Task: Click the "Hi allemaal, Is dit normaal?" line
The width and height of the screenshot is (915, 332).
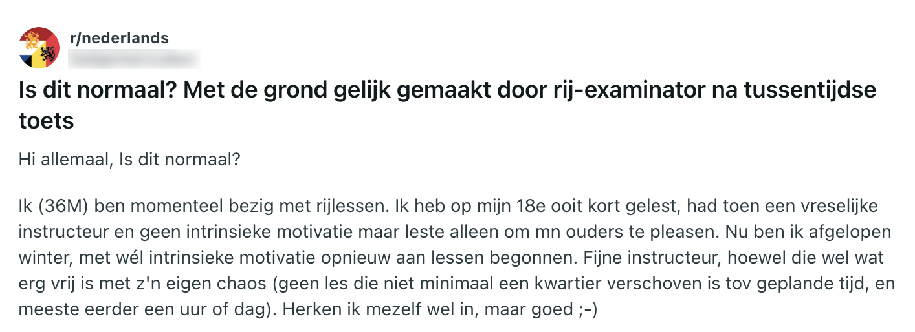Action: [129, 159]
